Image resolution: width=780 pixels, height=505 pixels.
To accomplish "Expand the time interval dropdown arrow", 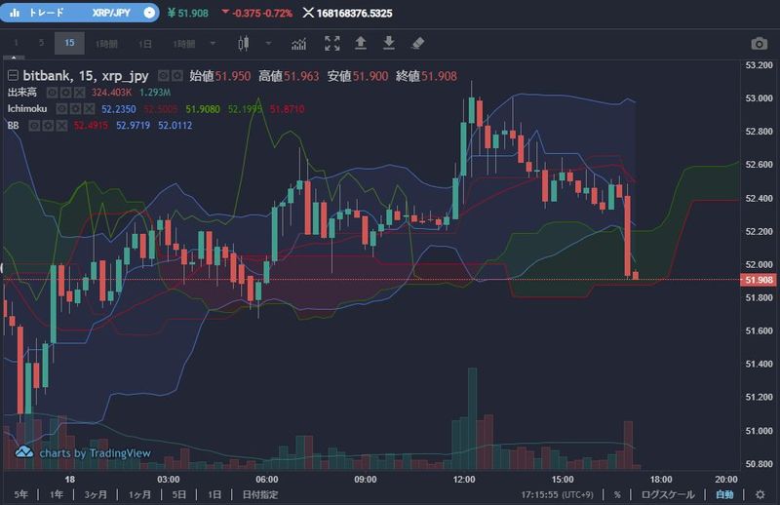I will click(x=214, y=43).
